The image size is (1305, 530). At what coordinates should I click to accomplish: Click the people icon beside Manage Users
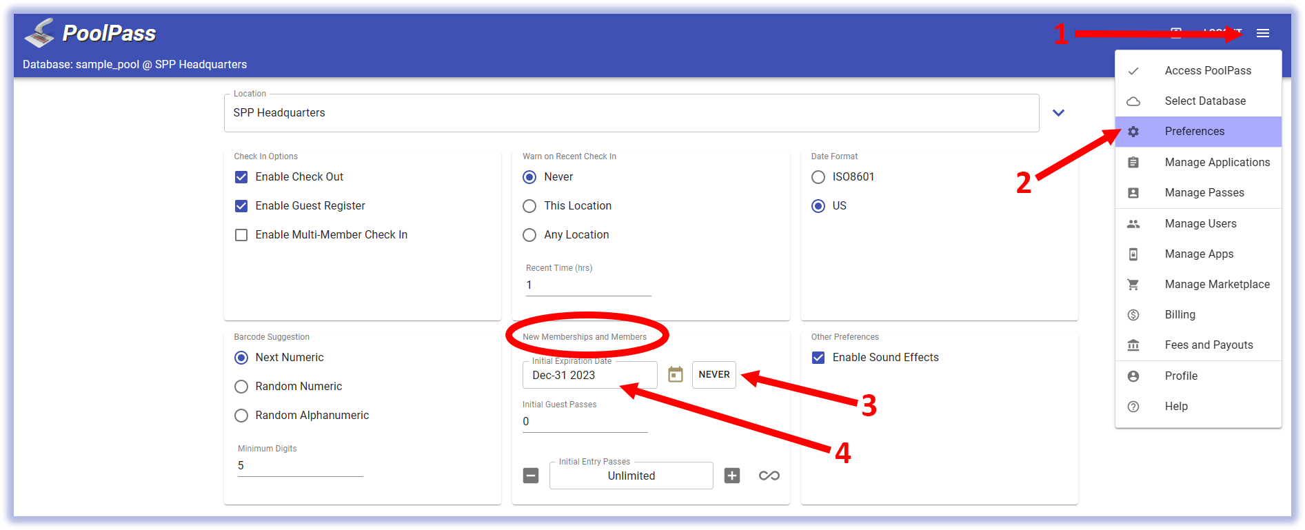point(1133,224)
